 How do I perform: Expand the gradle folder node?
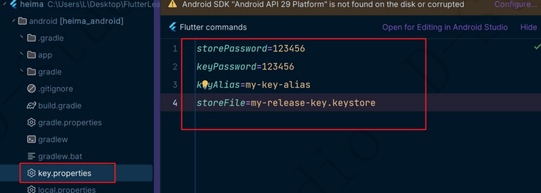(x=22, y=72)
